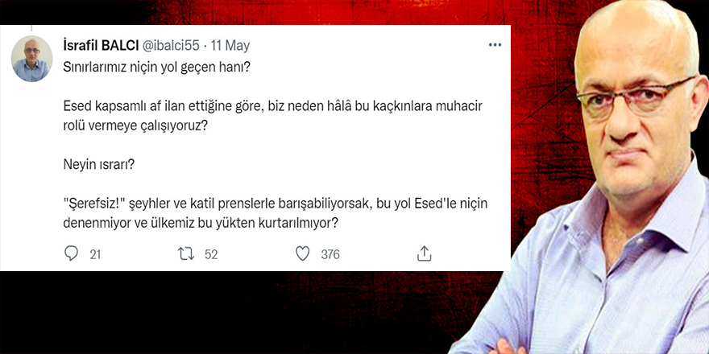Viewport: 709px width, 354px height.
Task: Open the 11 May timestamp link
Action: coord(230,46)
